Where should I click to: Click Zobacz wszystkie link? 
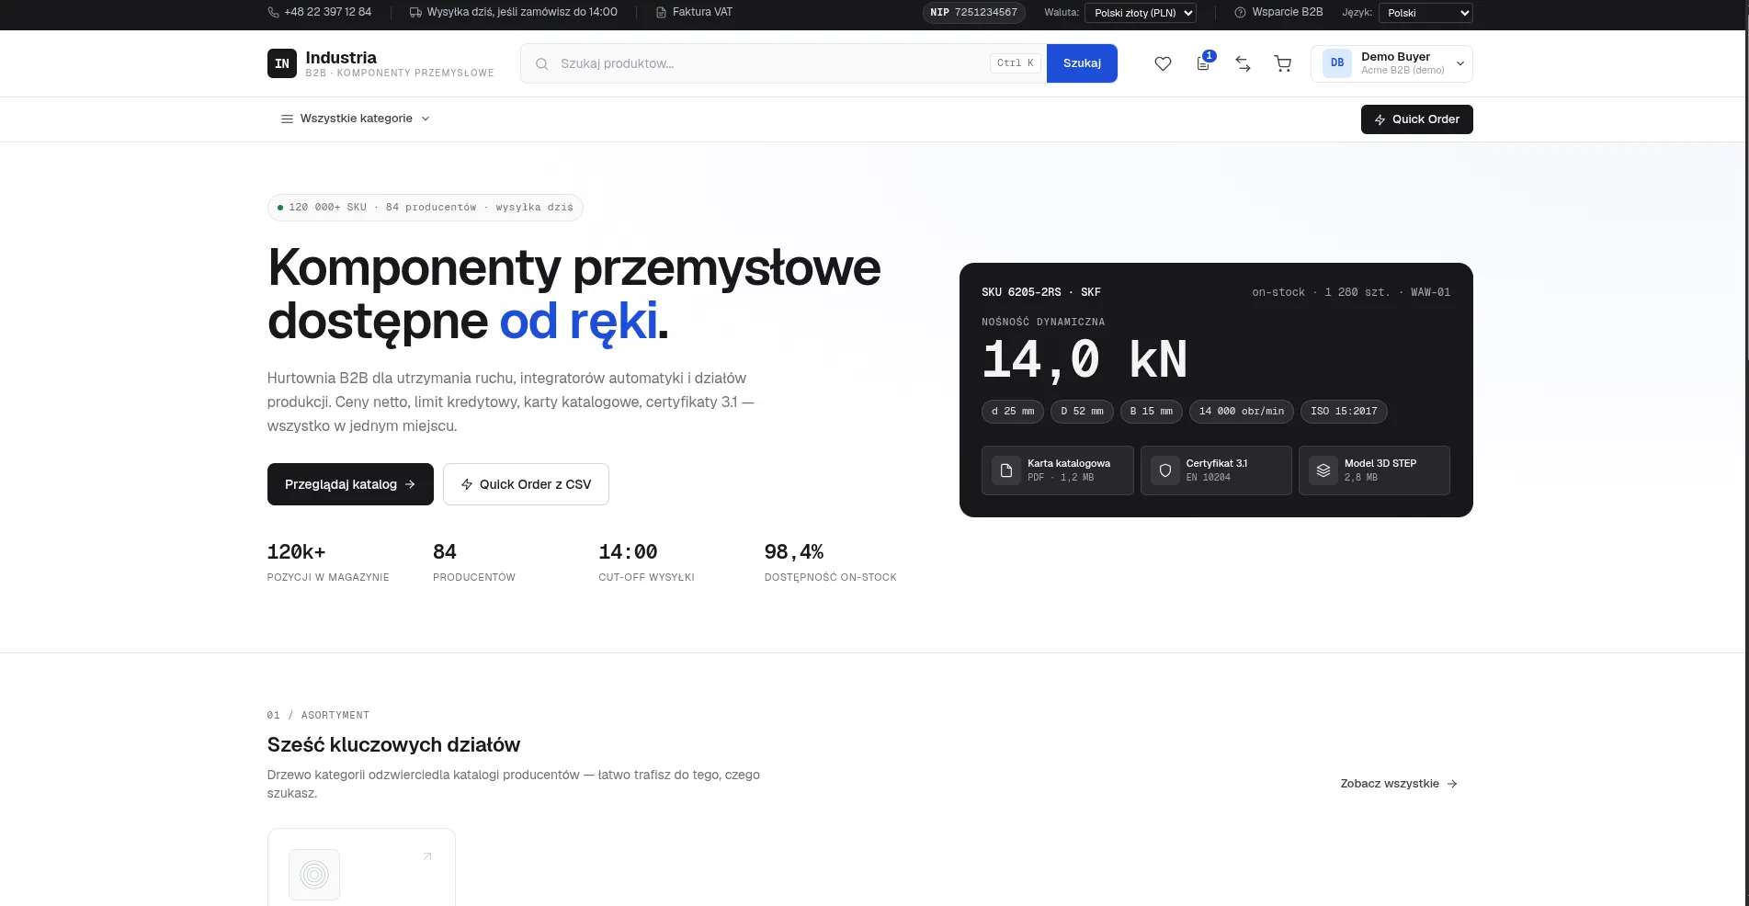pos(1399,784)
